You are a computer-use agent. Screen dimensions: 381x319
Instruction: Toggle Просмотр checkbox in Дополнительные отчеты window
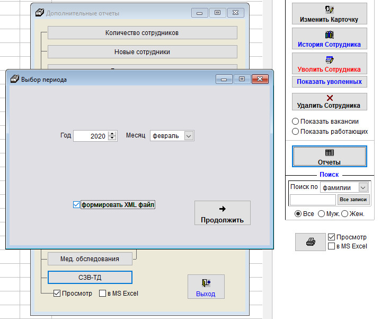coord(57,293)
